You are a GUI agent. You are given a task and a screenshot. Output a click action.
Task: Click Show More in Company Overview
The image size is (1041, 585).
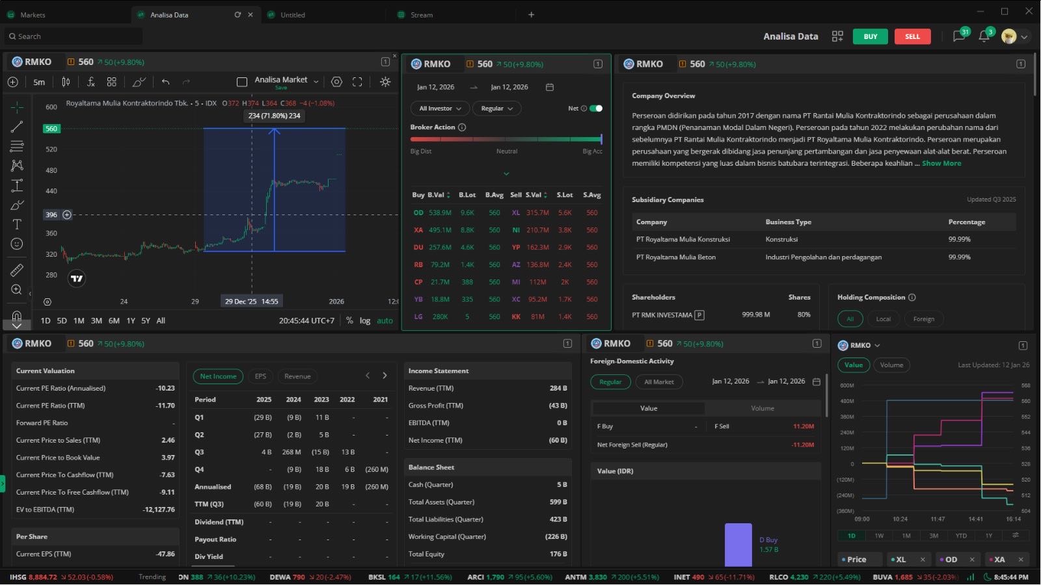941,163
